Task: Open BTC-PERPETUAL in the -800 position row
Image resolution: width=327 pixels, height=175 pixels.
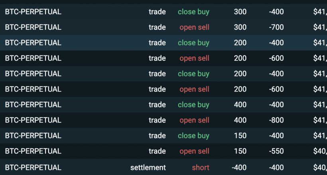Action: point(33,121)
